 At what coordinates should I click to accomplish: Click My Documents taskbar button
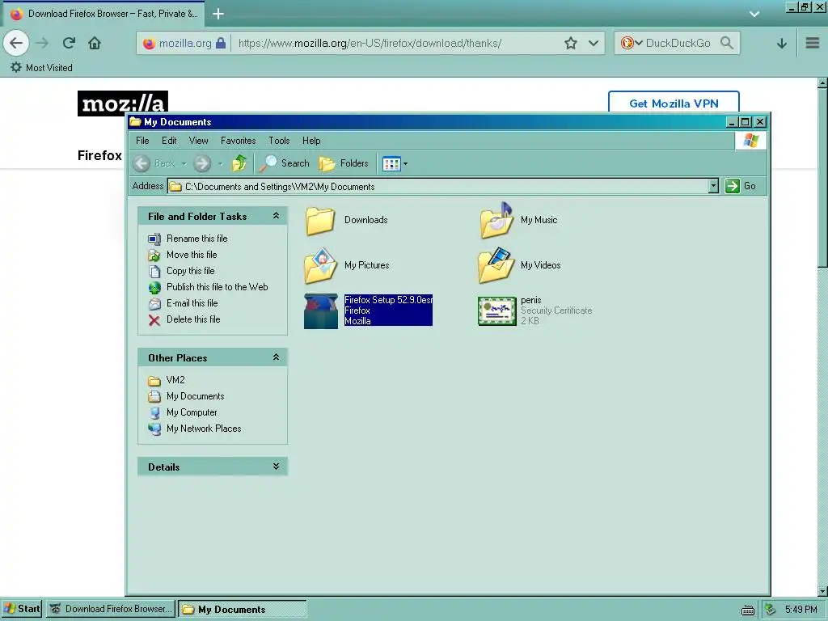pos(242,609)
